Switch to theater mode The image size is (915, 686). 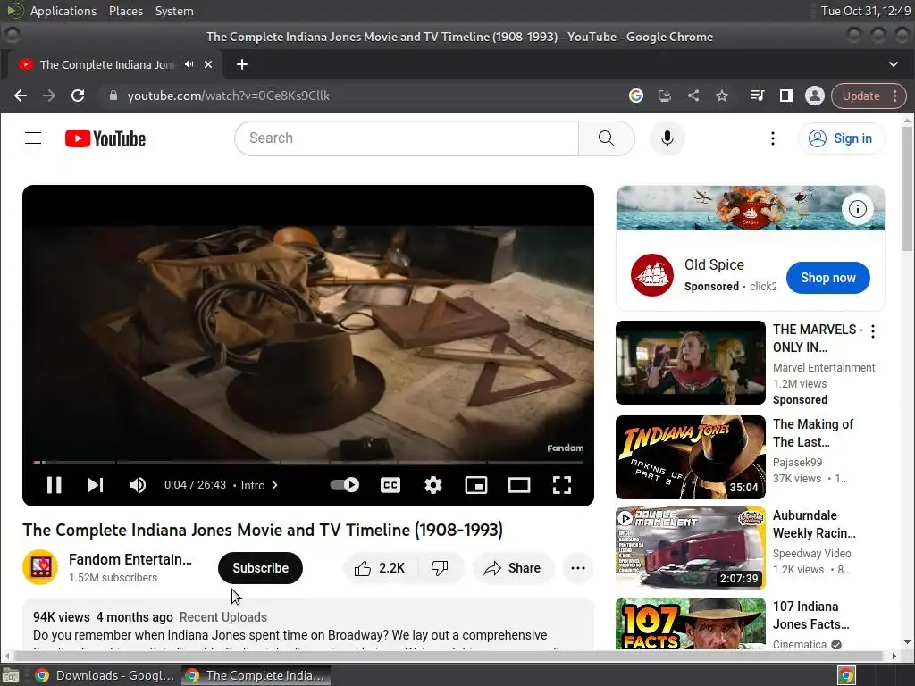519,485
